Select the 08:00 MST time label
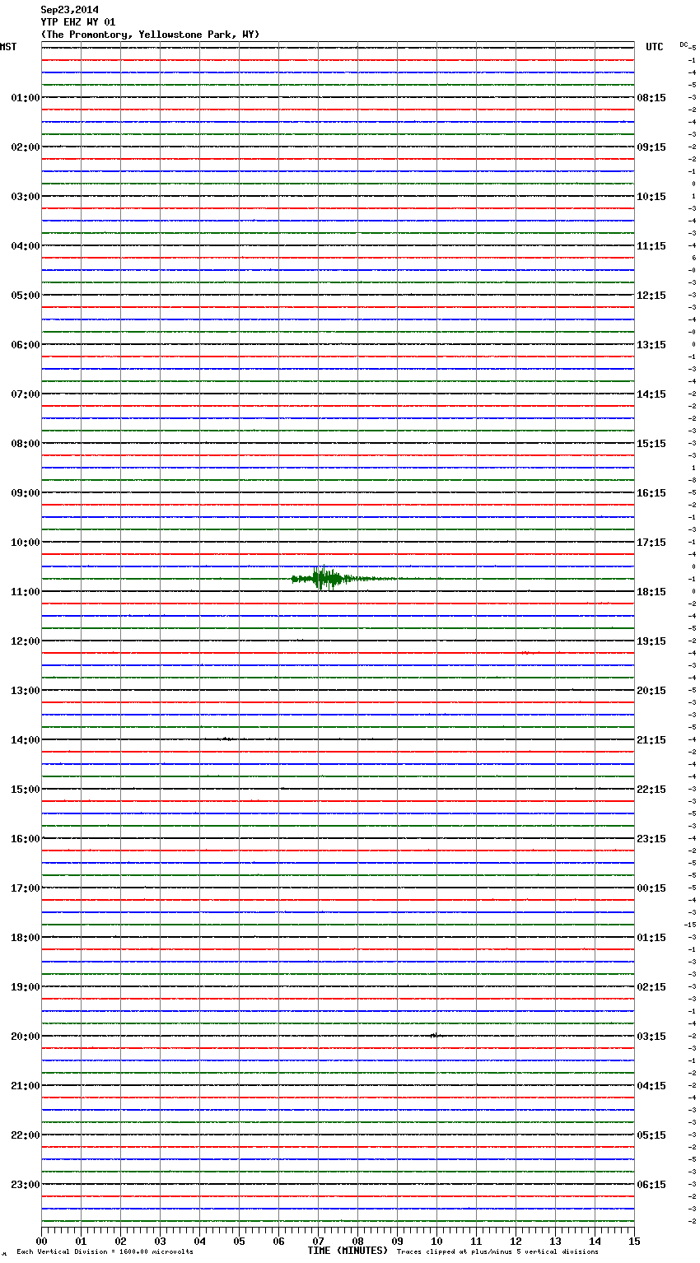The image size is (700, 1263). pos(26,444)
